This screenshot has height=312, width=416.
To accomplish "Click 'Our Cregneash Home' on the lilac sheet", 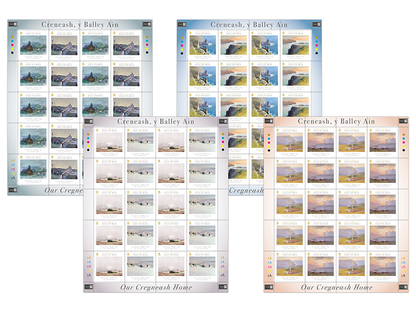I will (x=156, y=288).
